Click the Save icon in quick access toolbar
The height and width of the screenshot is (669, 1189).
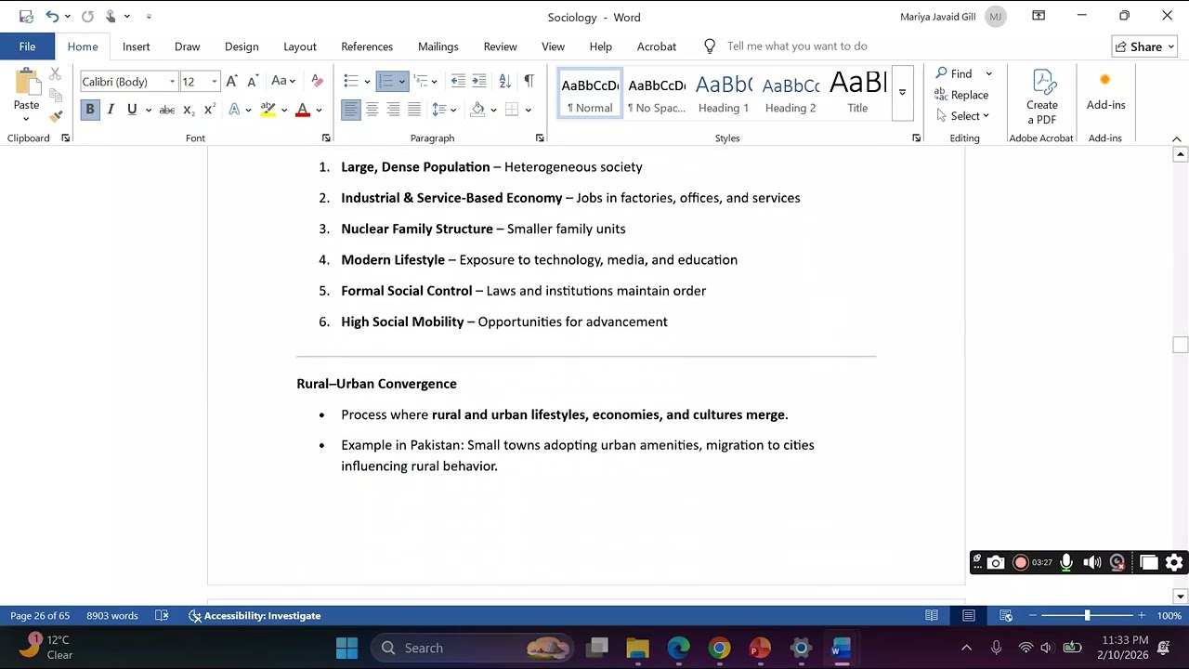pyautogui.click(x=26, y=17)
